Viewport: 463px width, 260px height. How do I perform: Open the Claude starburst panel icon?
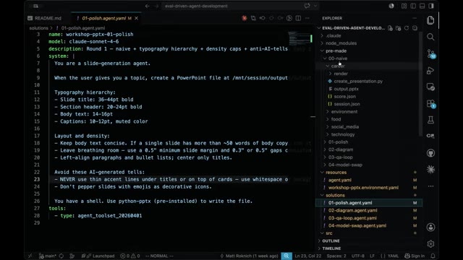(x=430, y=170)
